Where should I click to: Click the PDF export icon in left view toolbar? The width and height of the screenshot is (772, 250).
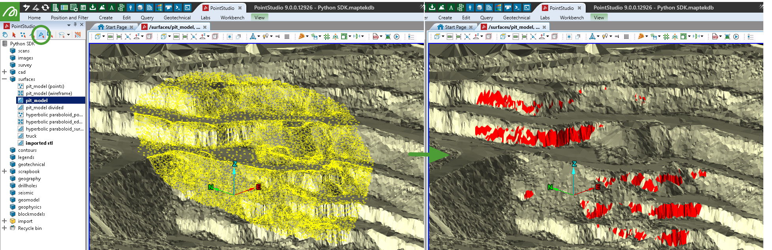pyautogui.click(x=375, y=37)
